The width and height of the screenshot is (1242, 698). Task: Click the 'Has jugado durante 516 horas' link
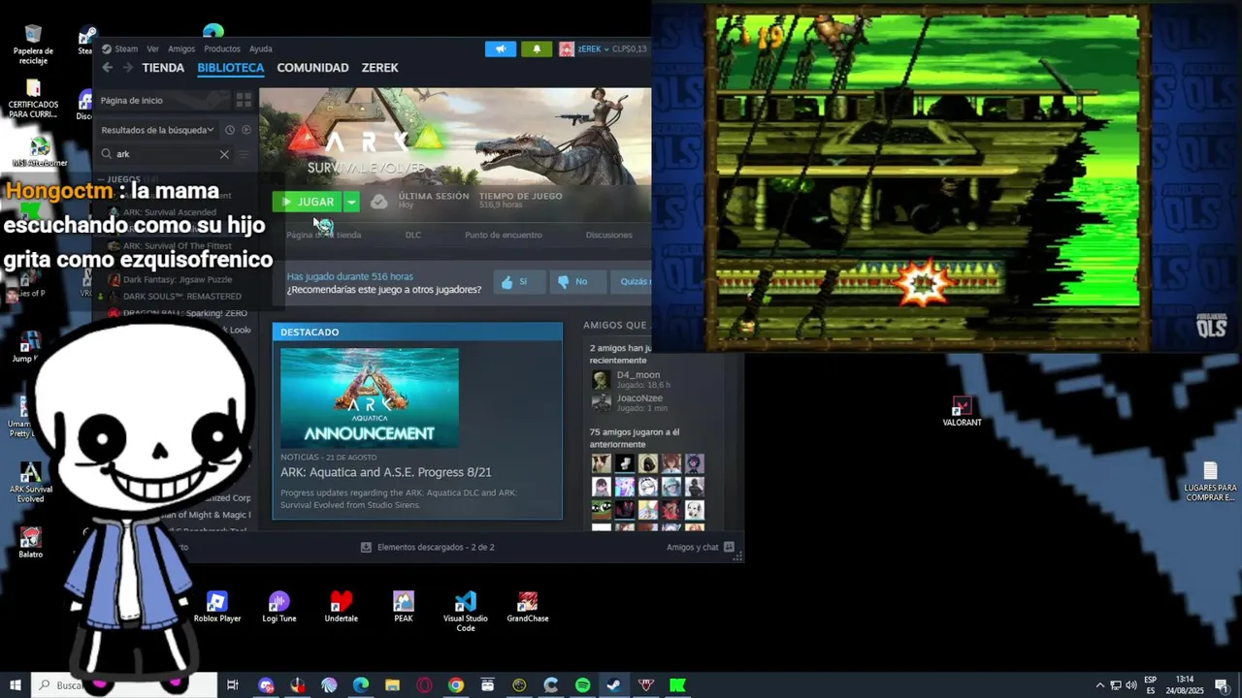coord(349,276)
